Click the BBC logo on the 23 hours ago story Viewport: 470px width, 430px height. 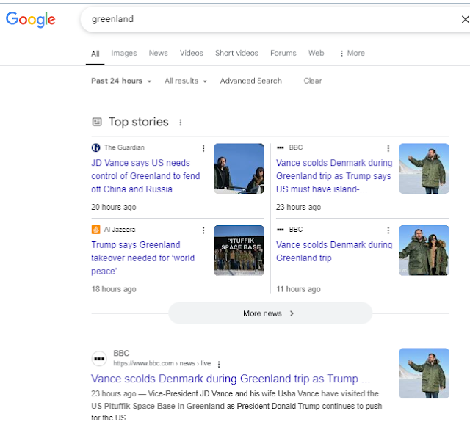coord(281,147)
